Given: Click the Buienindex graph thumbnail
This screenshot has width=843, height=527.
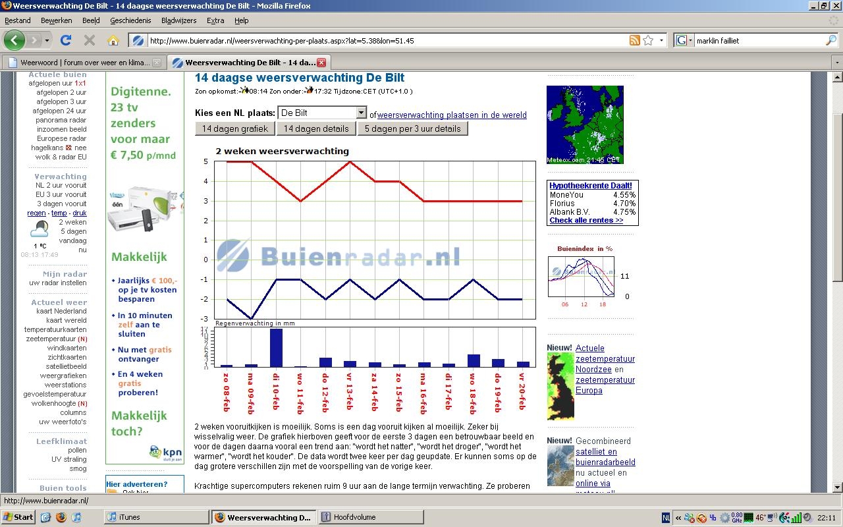Looking at the screenshot, I should point(581,277).
